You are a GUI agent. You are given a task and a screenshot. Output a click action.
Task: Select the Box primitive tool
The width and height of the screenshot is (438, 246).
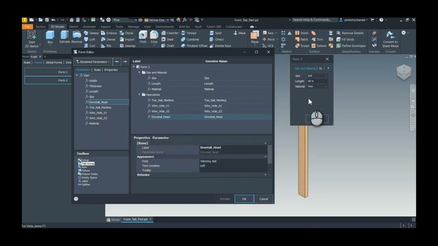pos(50,38)
